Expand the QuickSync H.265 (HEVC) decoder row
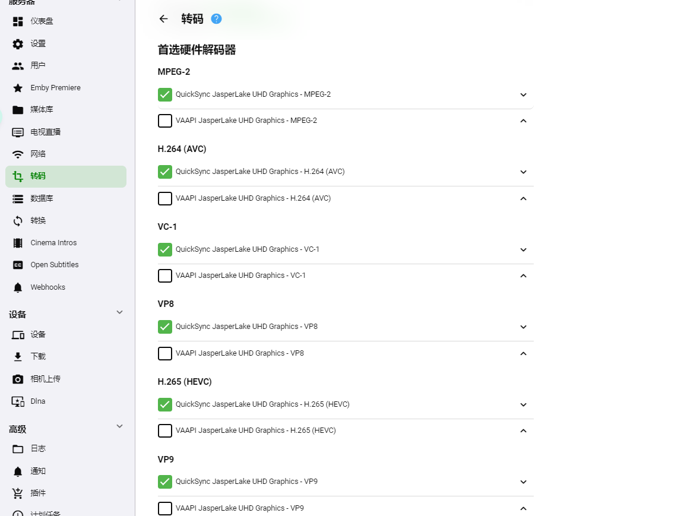700x516 pixels. click(523, 405)
